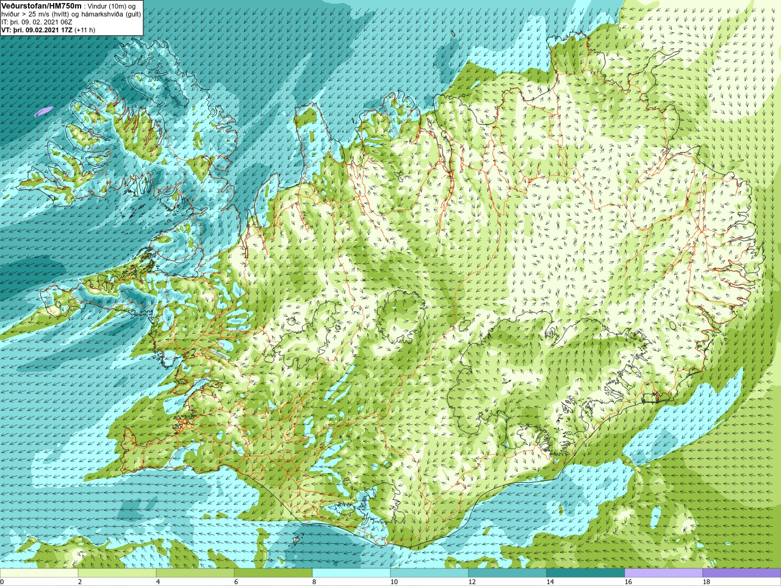781x586 pixels.
Task: Click the "VT: þri. 09.02.2021 17Z" valid time
Action: [x=37, y=30]
